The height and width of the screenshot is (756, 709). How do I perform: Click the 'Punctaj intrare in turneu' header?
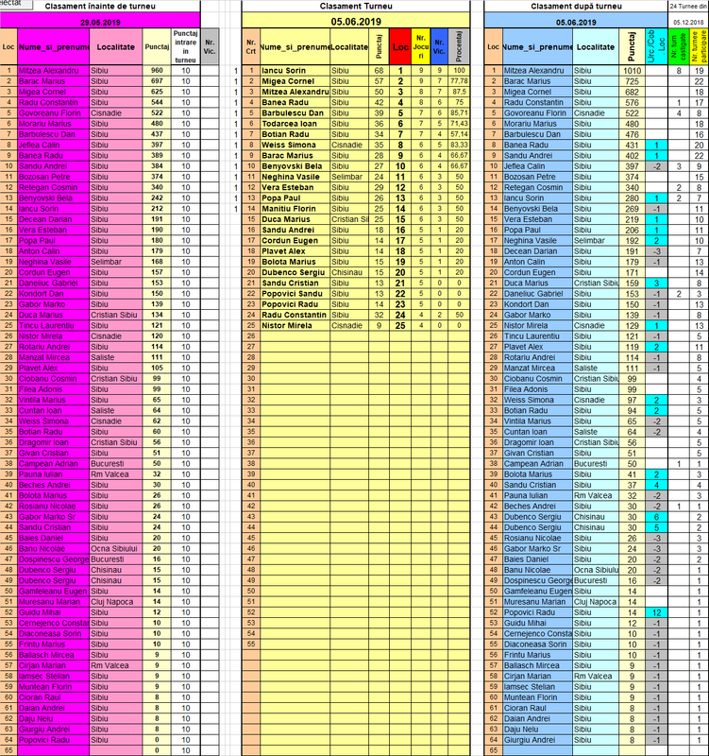tap(185, 46)
